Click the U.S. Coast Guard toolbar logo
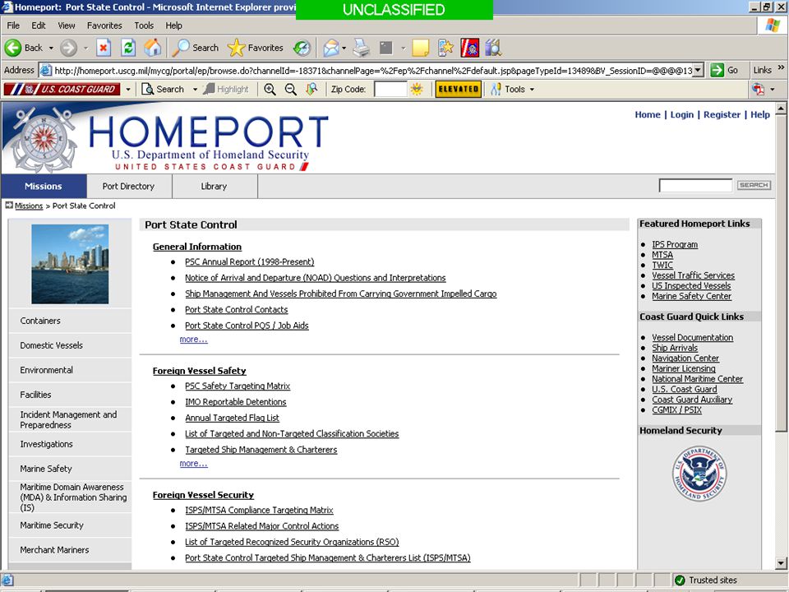Viewport: 789px width, 592px height. point(62,89)
